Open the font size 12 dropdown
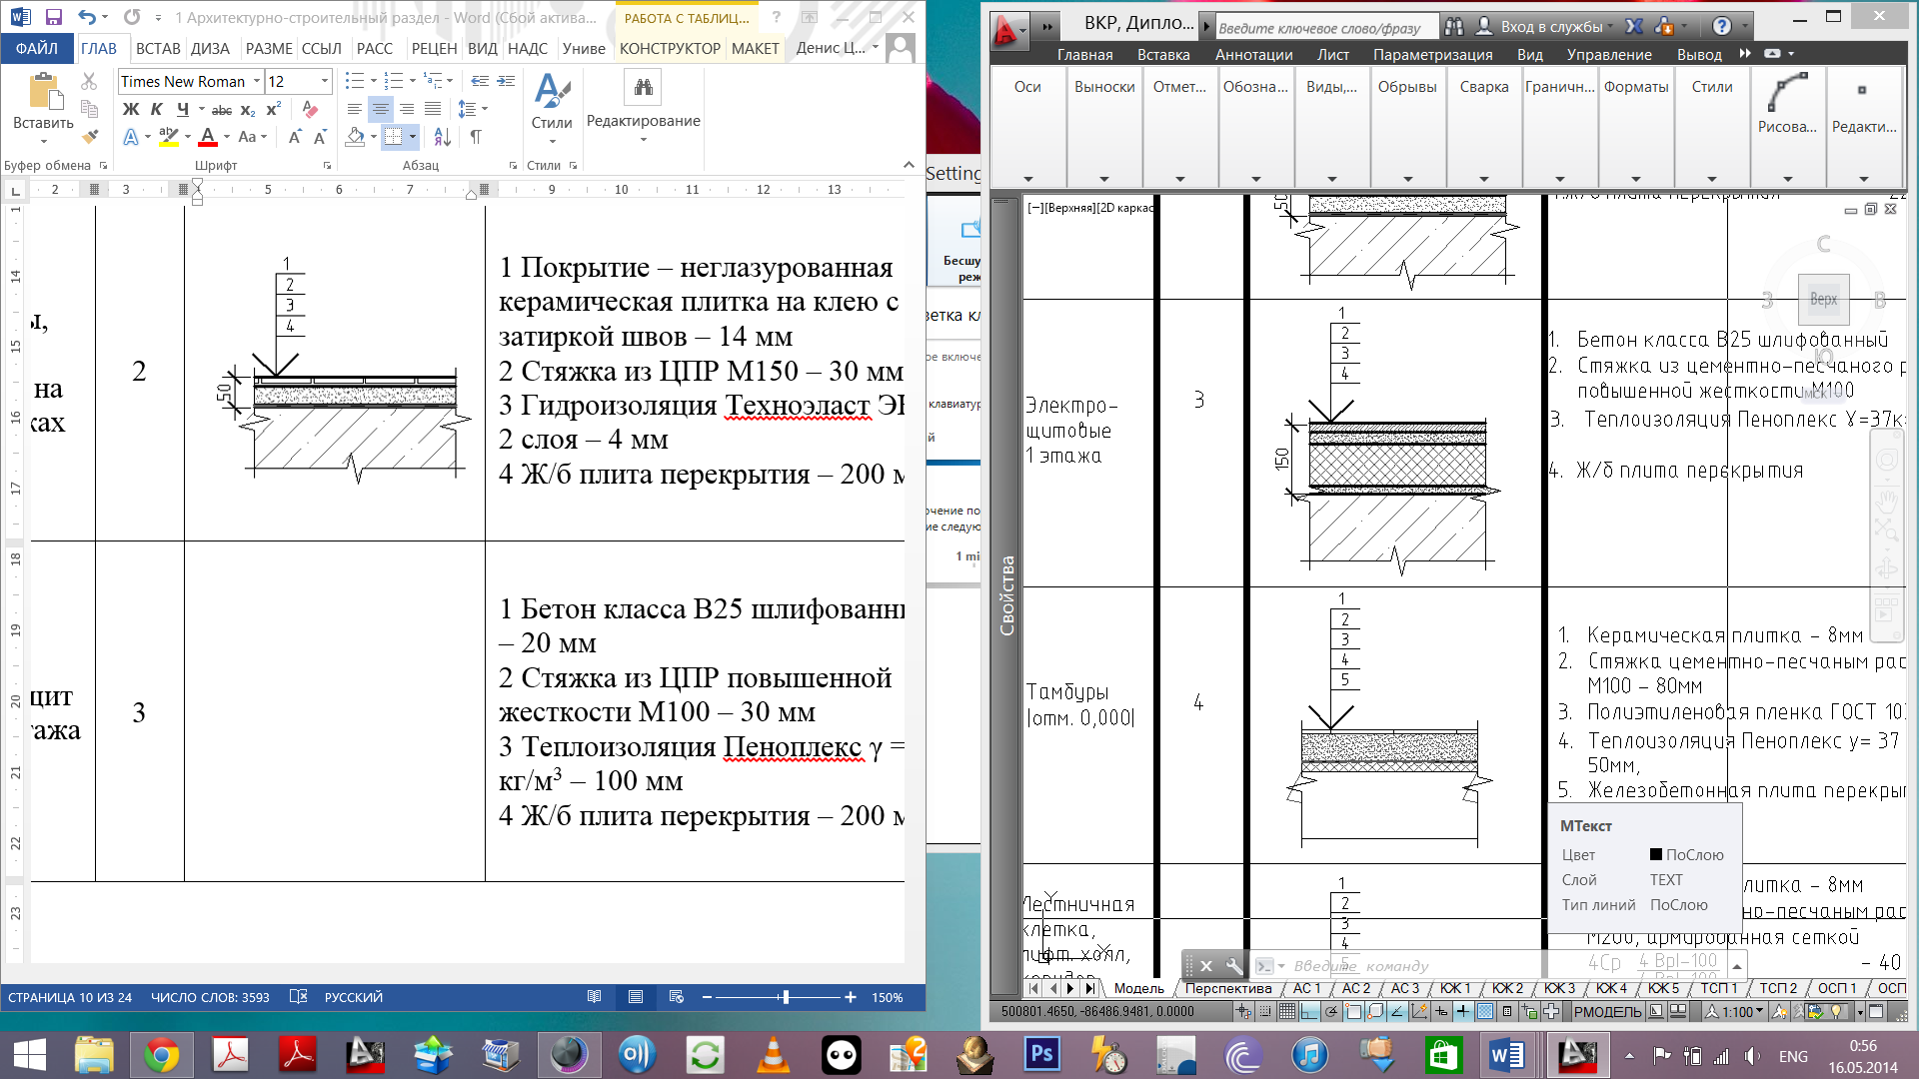The width and height of the screenshot is (1919, 1079). (325, 81)
